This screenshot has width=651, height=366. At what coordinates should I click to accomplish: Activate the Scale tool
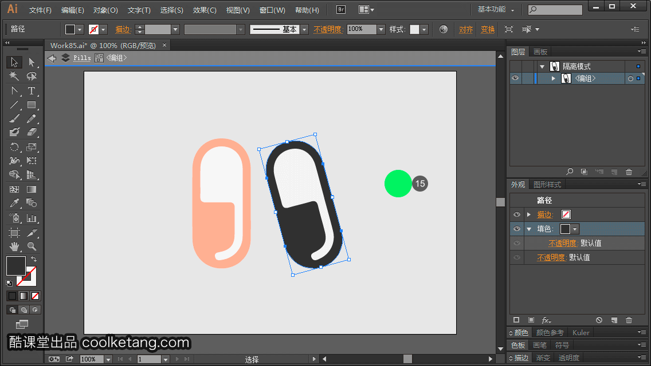coord(32,147)
